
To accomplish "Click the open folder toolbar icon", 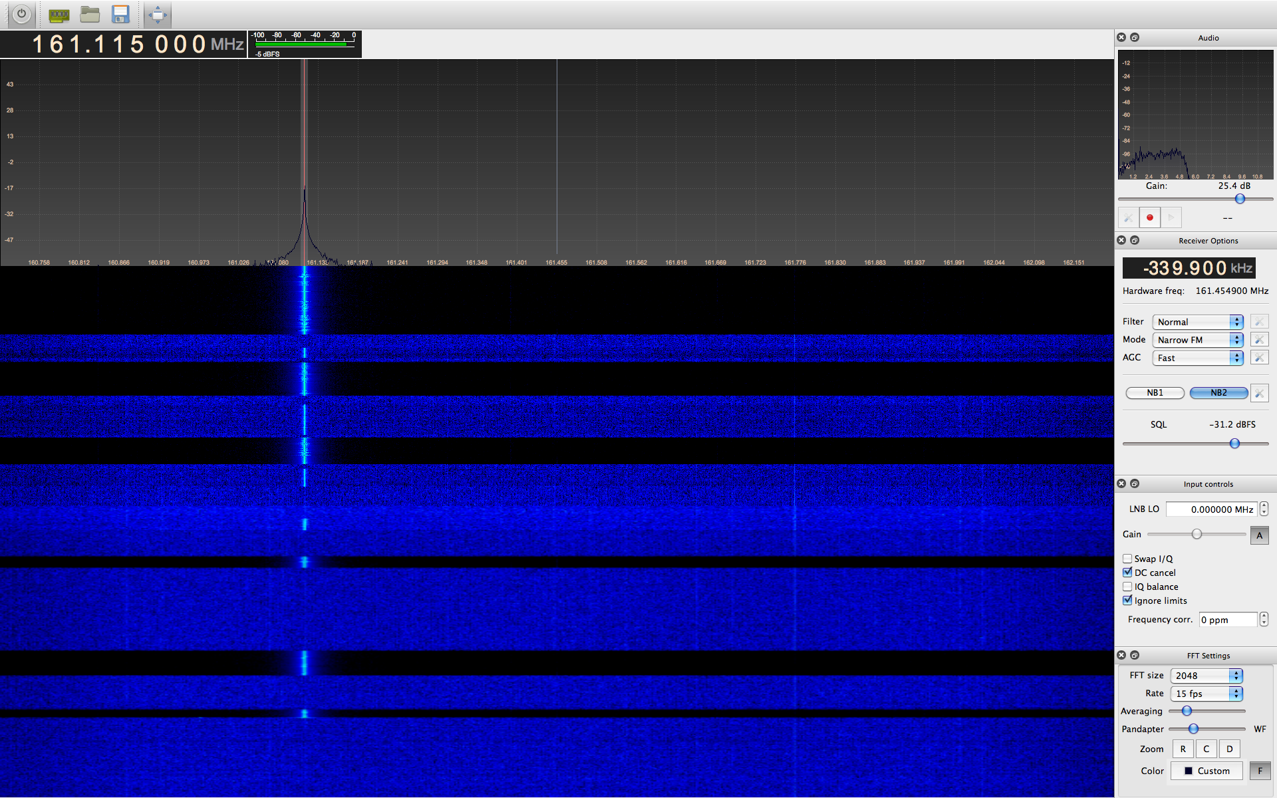I will click(90, 14).
